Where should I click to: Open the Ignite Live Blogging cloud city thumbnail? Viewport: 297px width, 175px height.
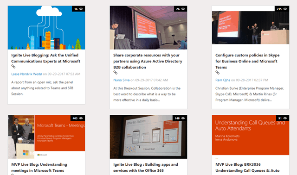click(46, 28)
